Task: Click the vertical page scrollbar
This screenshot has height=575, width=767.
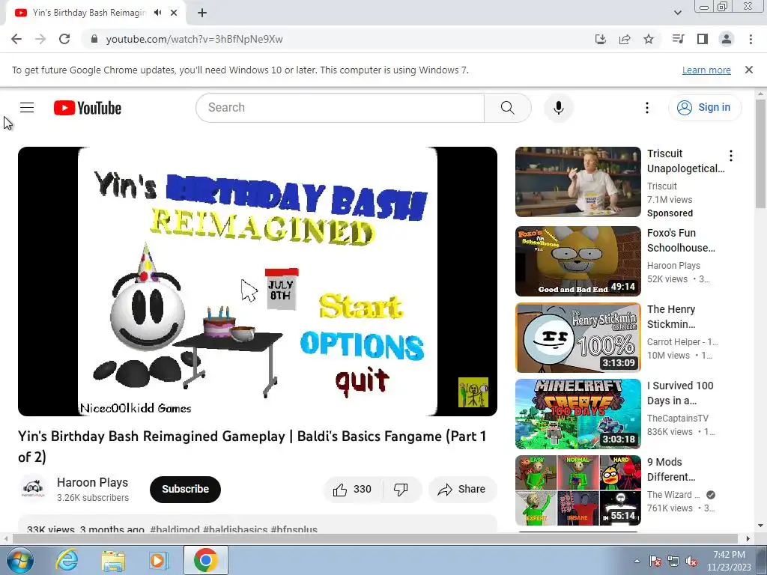Action: (761, 154)
